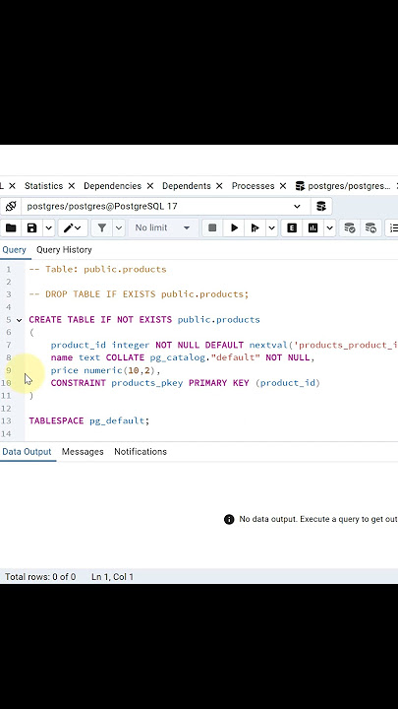The height and width of the screenshot is (709, 398).
Task: Click the Filter funnel icon
Action: pos(102,227)
